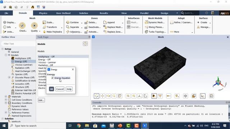Switch to the Parallel ribbon tab
The image size is (230, 129).
(144, 13)
